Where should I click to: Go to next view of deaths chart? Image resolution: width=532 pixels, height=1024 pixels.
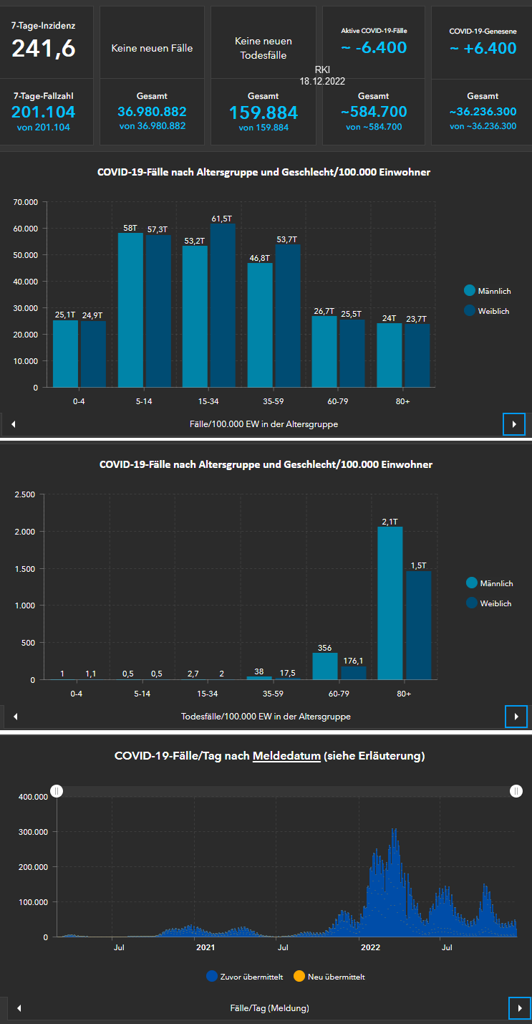pyautogui.click(x=516, y=716)
